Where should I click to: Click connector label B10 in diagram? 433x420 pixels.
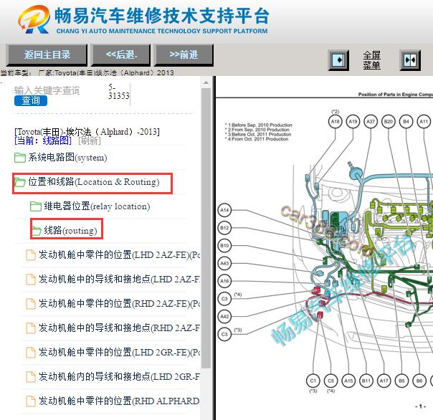(224, 246)
